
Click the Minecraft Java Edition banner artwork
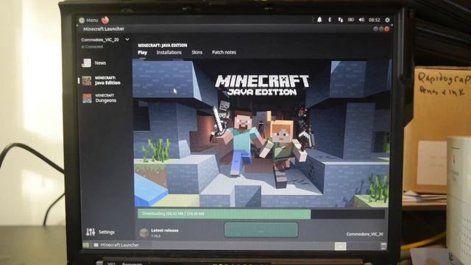pyautogui.click(x=262, y=132)
